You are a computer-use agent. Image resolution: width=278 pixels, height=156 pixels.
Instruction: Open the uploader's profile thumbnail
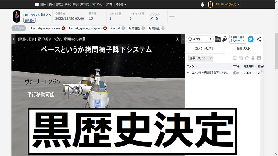17,16
